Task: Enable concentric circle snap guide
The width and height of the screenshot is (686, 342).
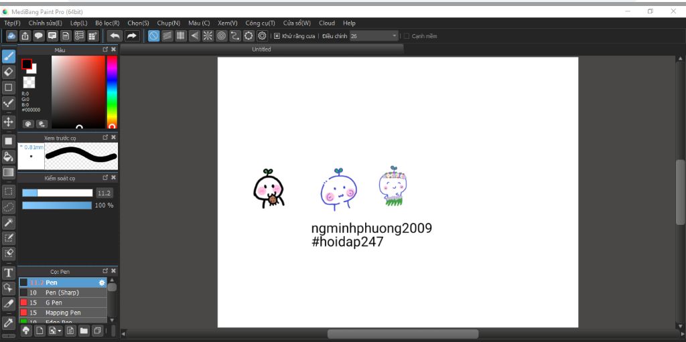Action: click(x=221, y=36)
